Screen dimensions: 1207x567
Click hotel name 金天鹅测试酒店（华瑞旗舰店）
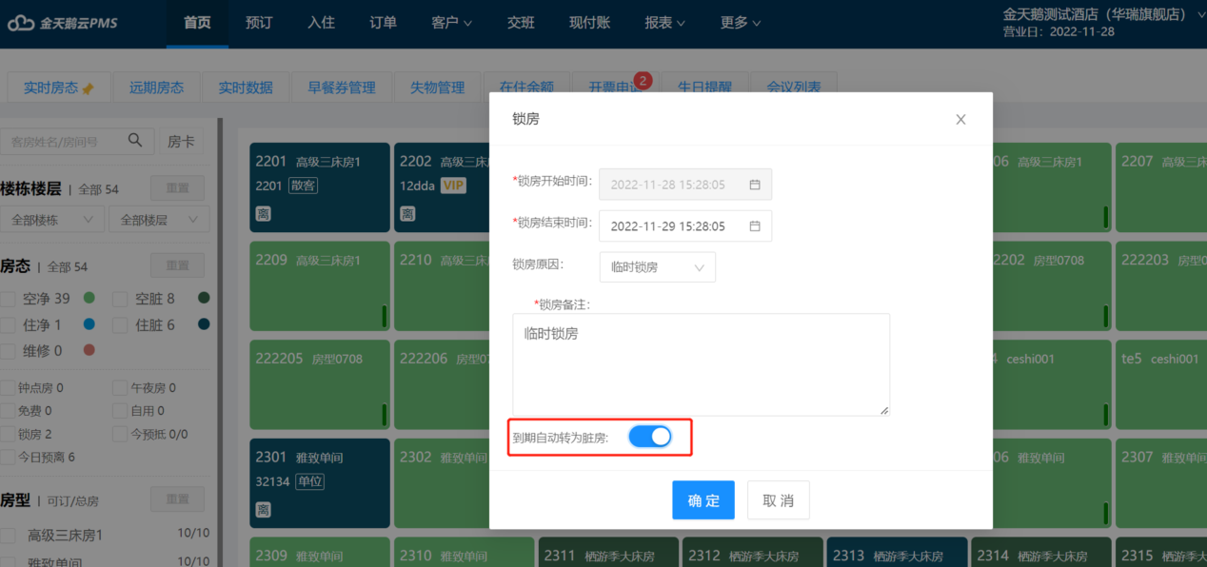coord(1096,14)
